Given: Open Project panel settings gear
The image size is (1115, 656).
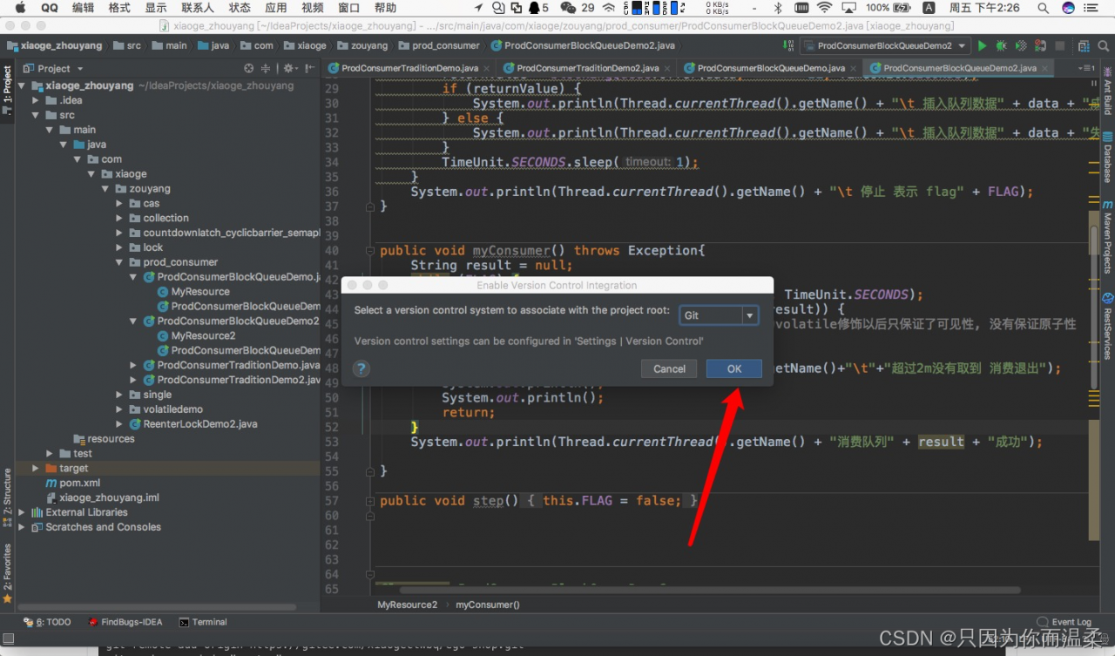Looking at the screenshot, I should pos(287,68).
